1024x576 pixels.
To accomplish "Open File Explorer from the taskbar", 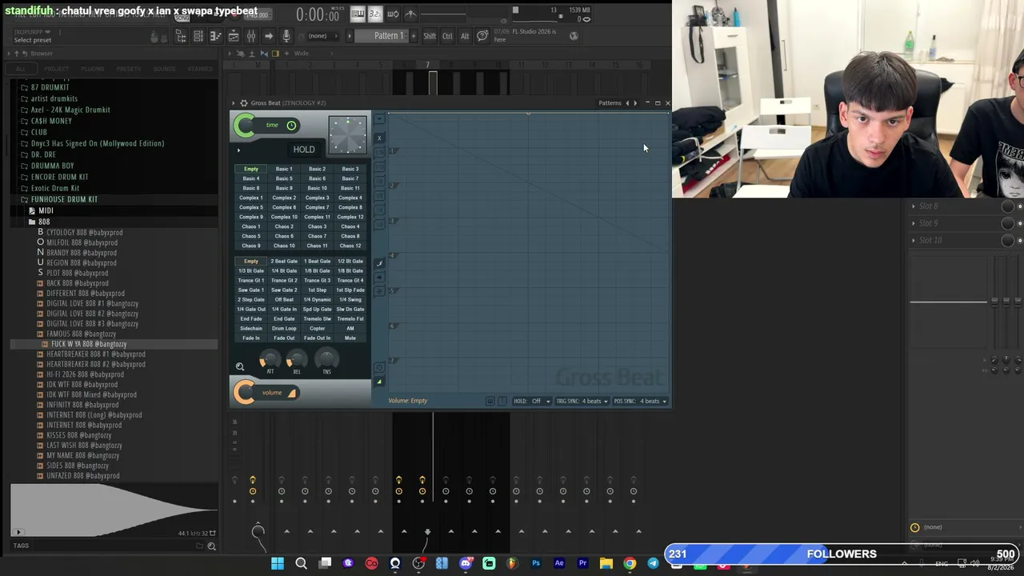I will tap(606, 564).
